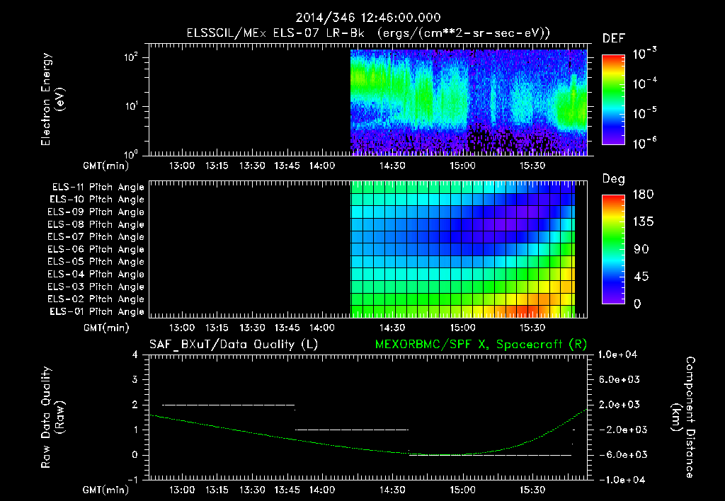Select the ELS-04 Pitch Angle row label
The height and width of the screenshot is (501, 725).
point(96,274)
